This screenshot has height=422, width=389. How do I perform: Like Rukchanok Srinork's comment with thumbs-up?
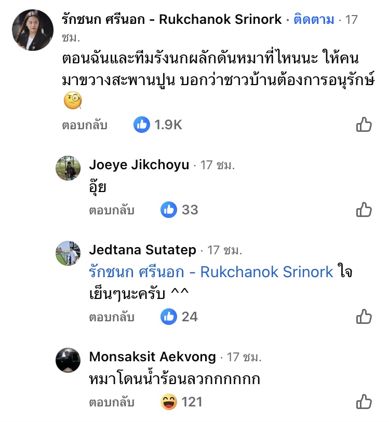pyautogui.click(x=364, y=125)
